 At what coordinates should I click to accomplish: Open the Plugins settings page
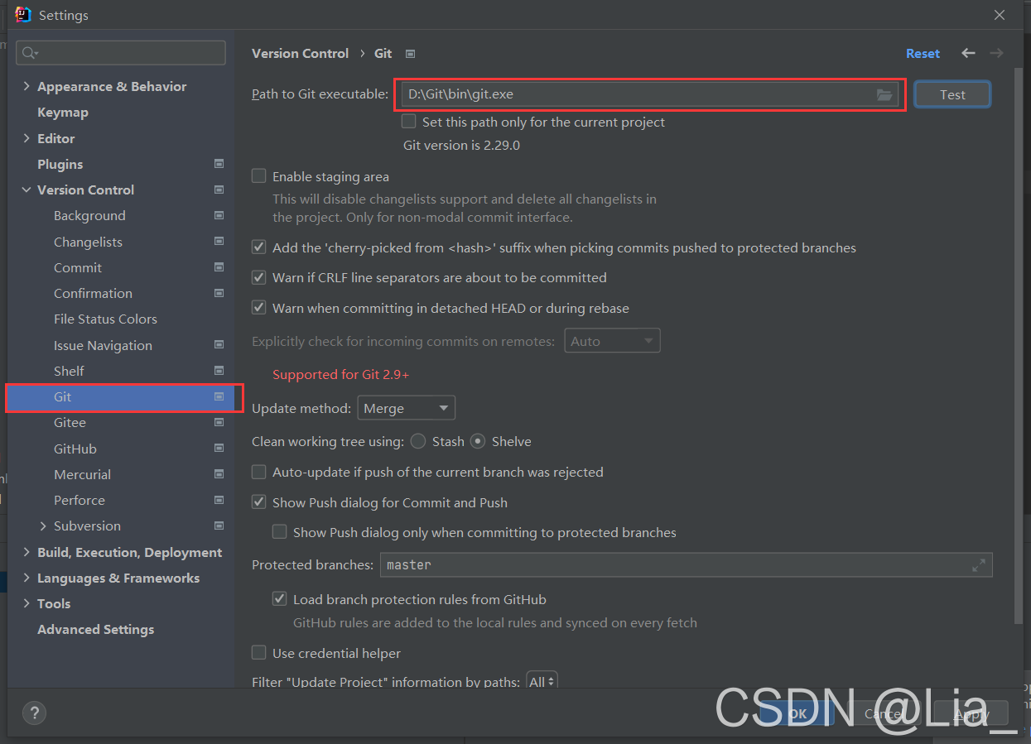pos(60,164)
